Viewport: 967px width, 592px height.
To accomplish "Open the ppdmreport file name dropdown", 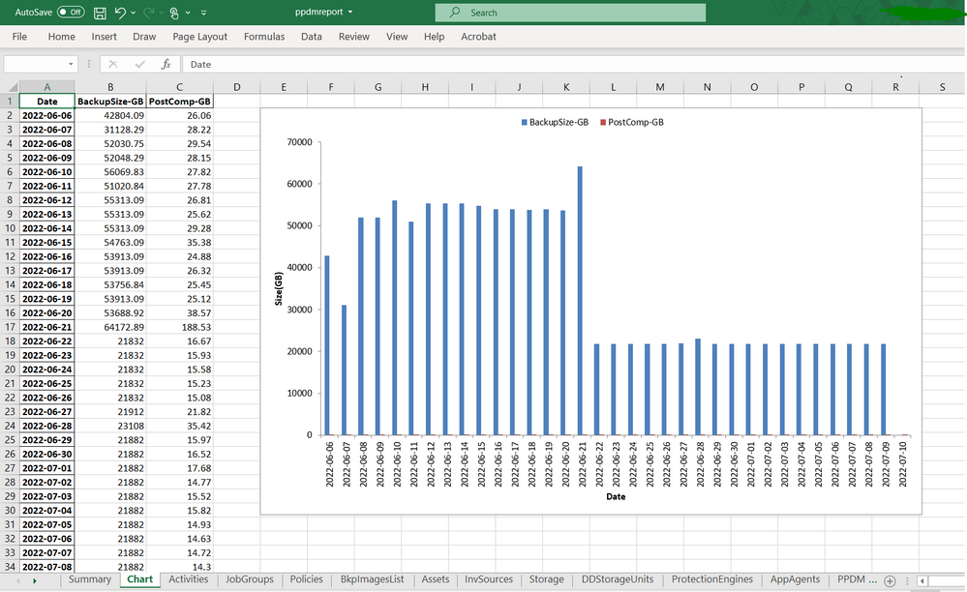I will pyautogui.click(x=350, y=12).
